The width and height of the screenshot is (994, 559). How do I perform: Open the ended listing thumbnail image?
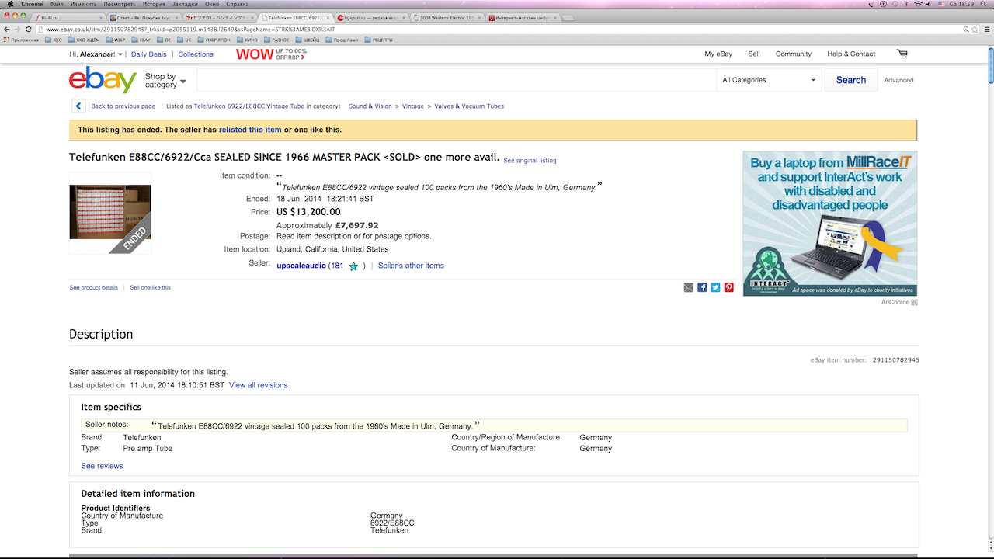click(x=110, y=212)
